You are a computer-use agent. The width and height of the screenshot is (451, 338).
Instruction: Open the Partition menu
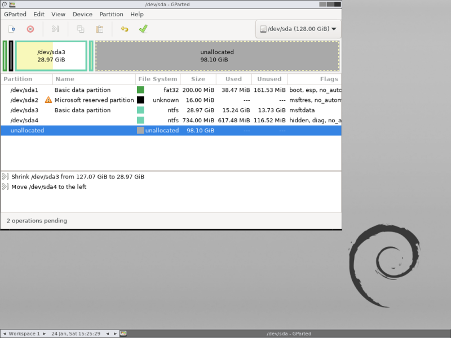point(111,15)
